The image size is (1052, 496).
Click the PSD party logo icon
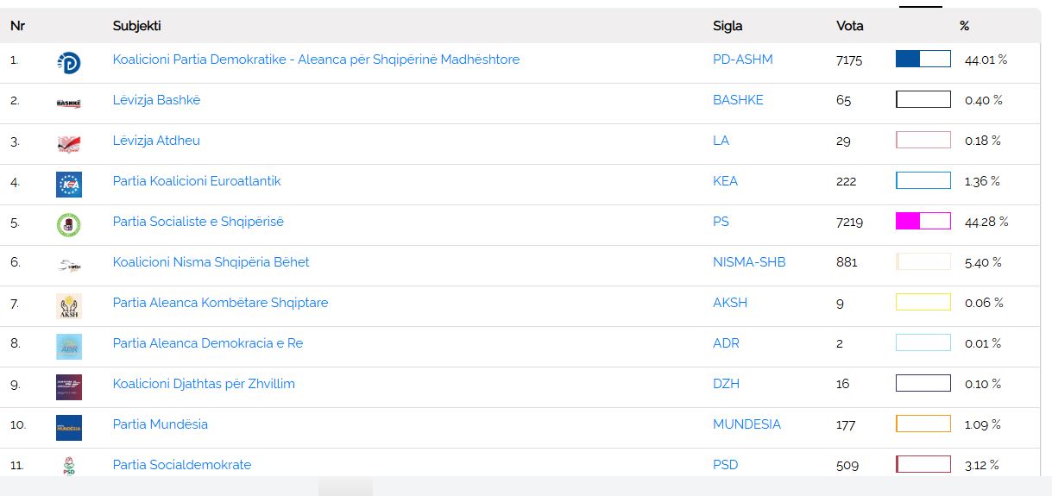point(68,467)
